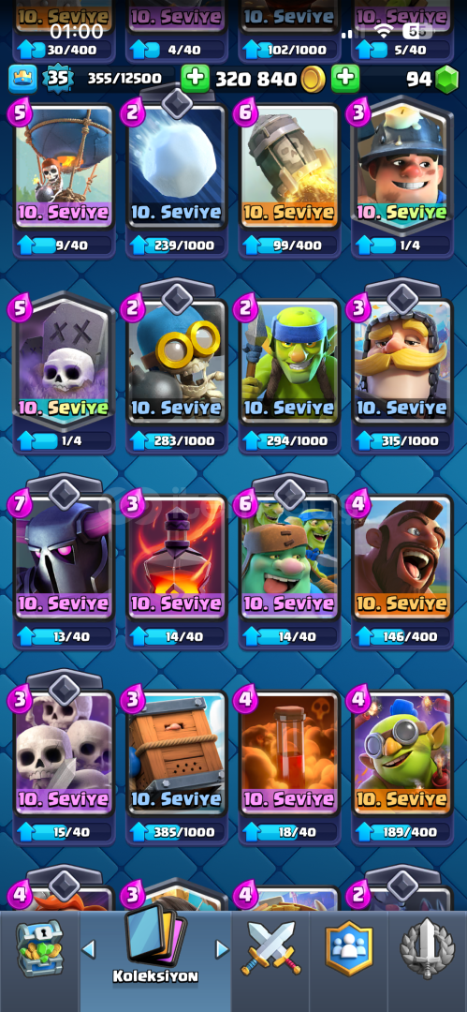Open the P.E.K.K.A card
The width and height of the screenshot is (467, 1012).
pyautogui.click(x=64, y=557)
